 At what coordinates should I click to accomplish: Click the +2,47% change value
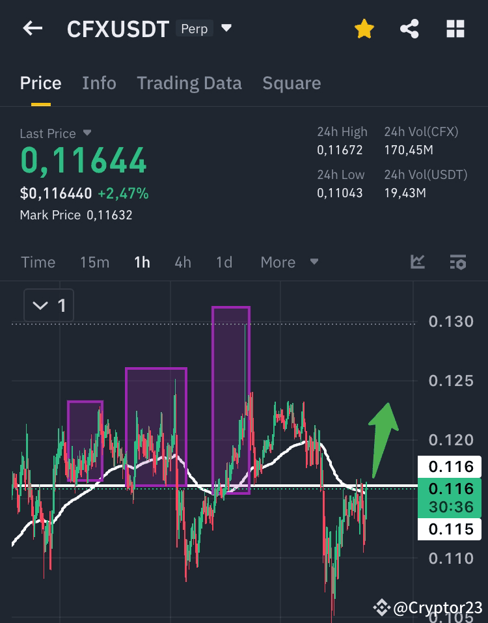[x=123, y=193]
